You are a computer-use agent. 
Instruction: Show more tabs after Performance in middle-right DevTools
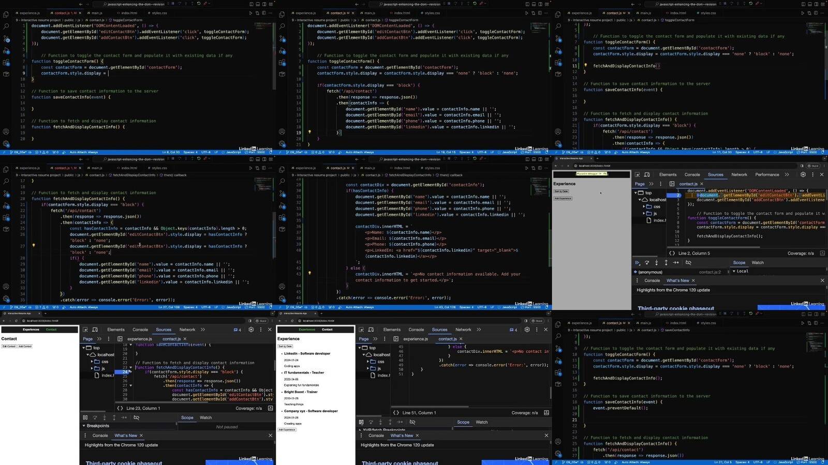coord(787,175)
